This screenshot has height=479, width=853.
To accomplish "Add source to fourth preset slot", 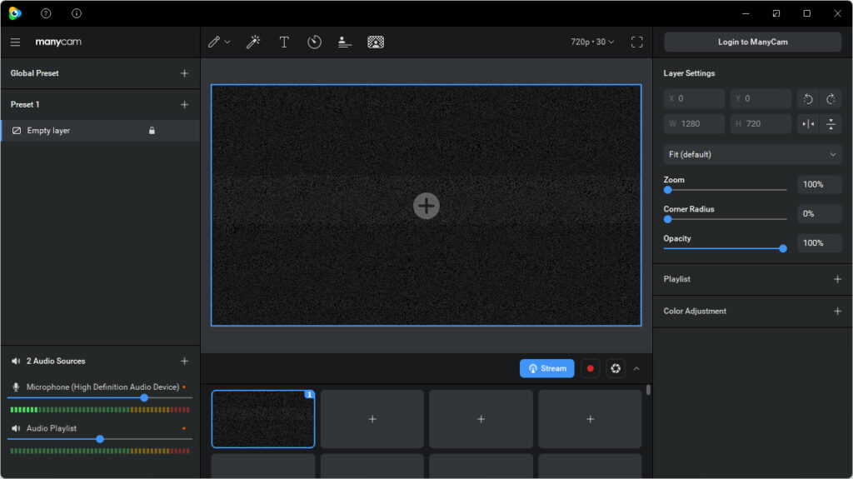I will 591,419.
